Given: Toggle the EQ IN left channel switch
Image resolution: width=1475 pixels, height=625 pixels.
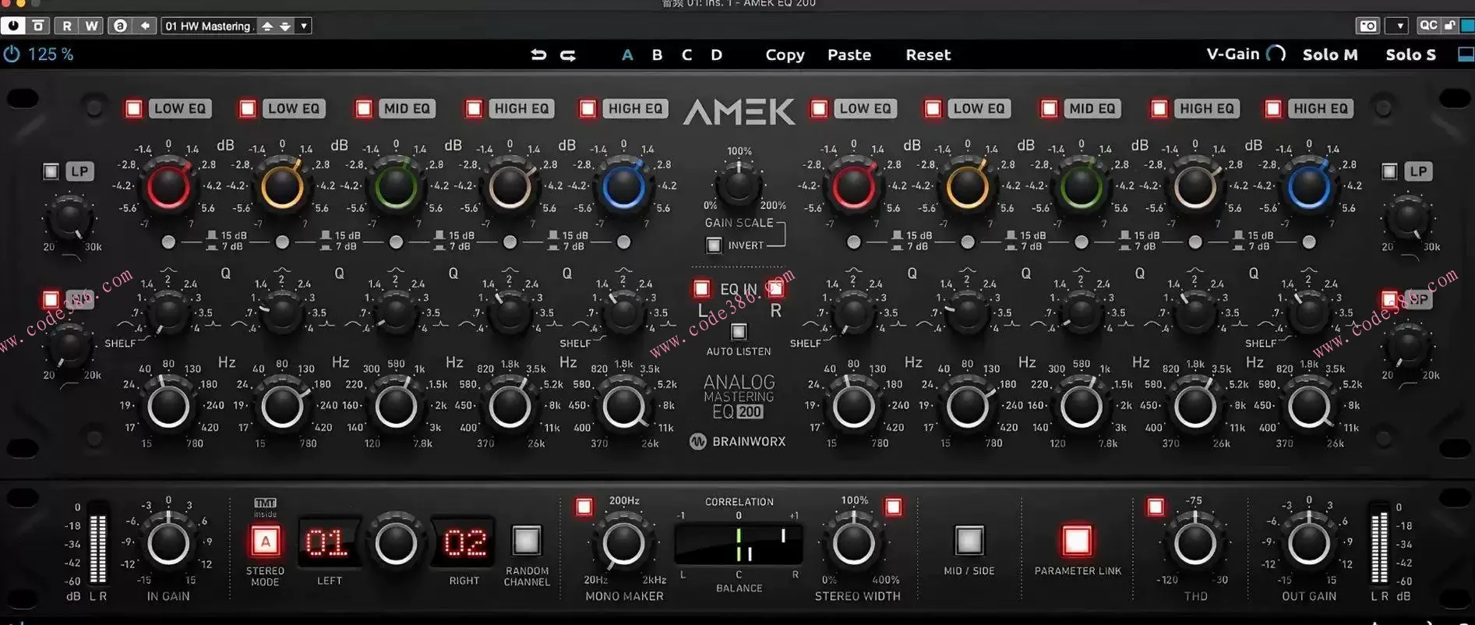Looking at the screenshot, I should click(701, 289).
